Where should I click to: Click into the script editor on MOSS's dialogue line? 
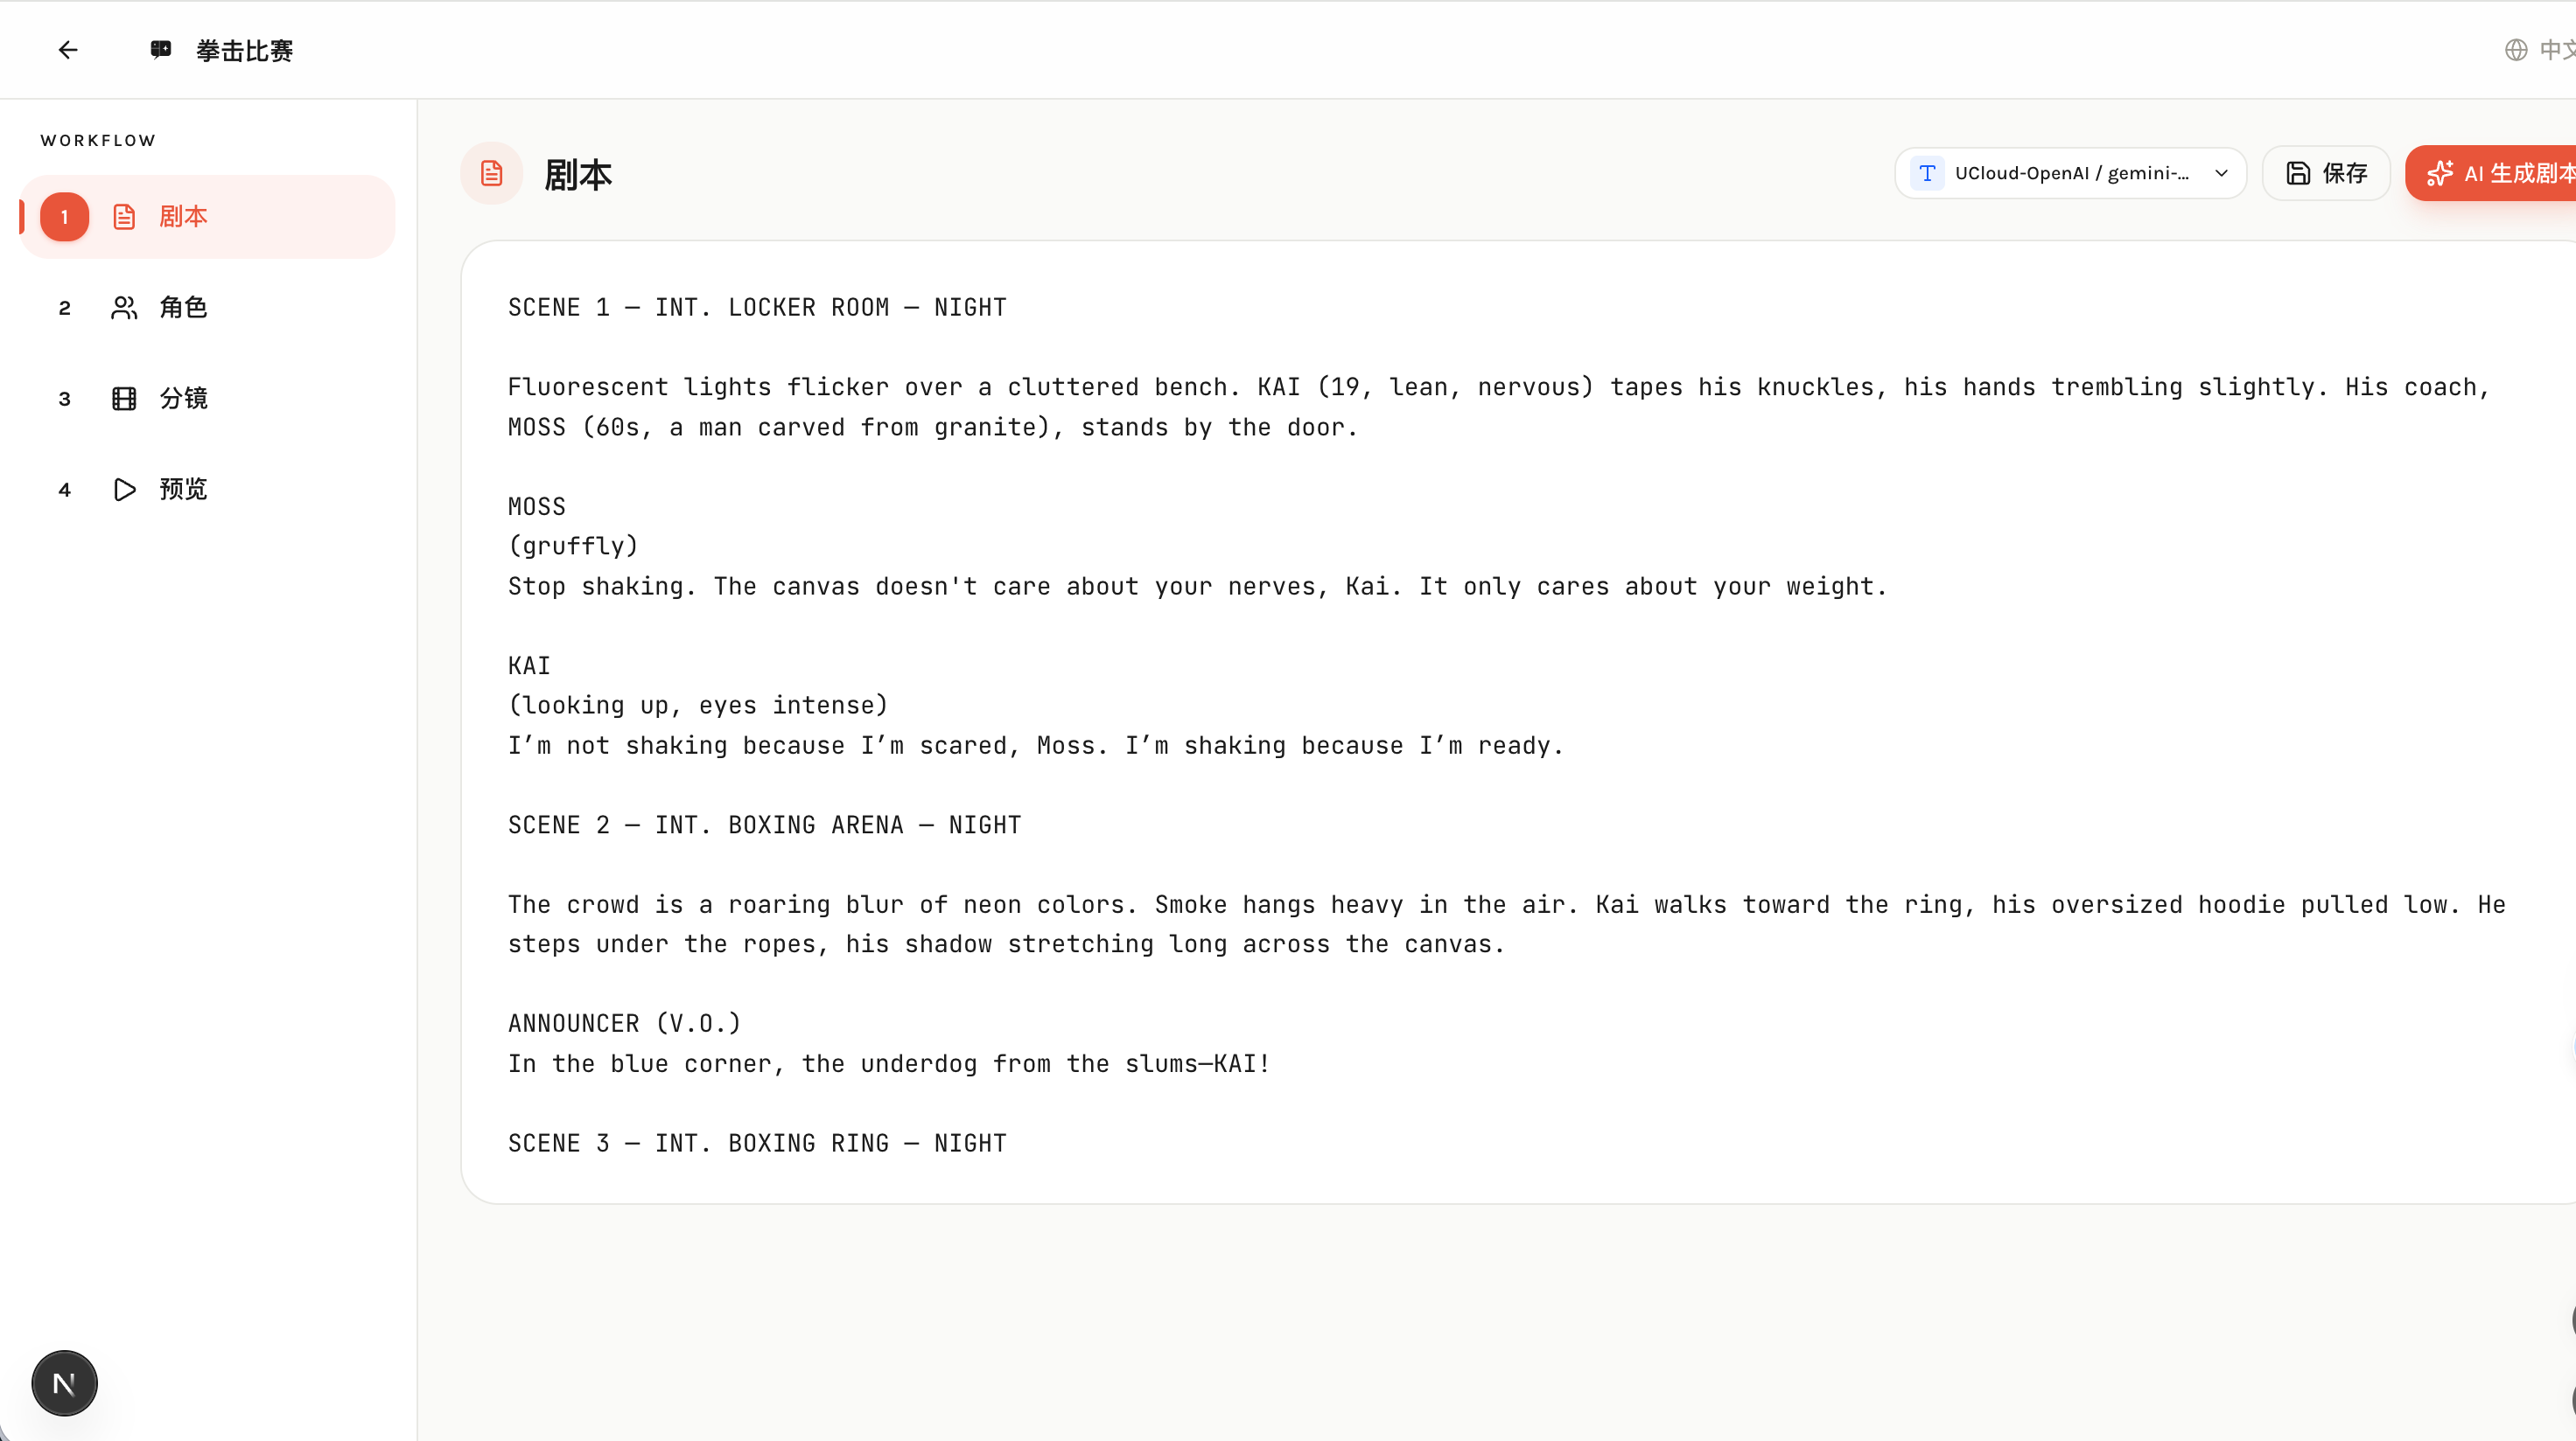coord(1196,587)
